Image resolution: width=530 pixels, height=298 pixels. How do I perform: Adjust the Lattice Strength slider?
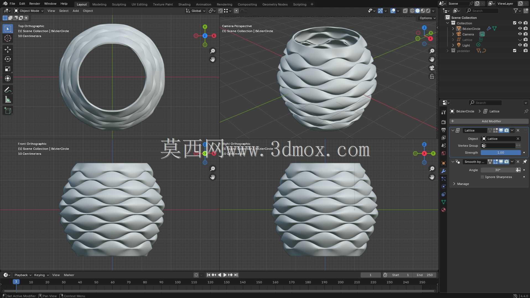tap(500, 153)
